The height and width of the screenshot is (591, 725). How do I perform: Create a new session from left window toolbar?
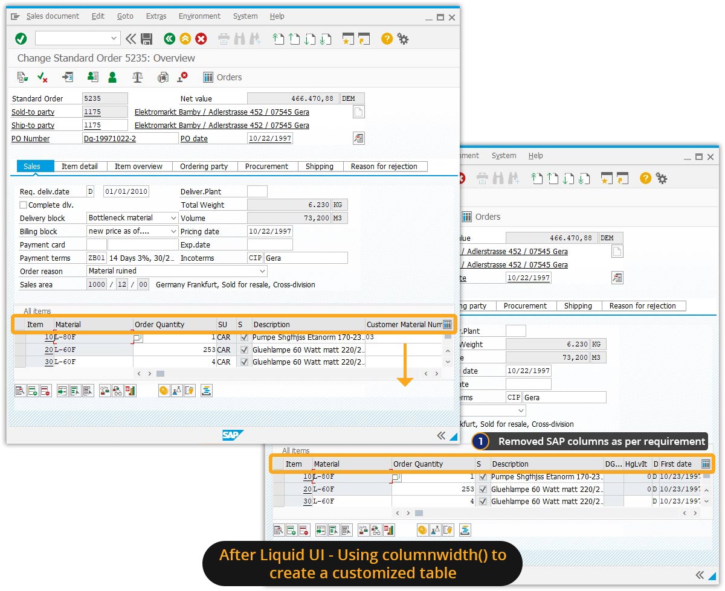click(x=348, y=39)
